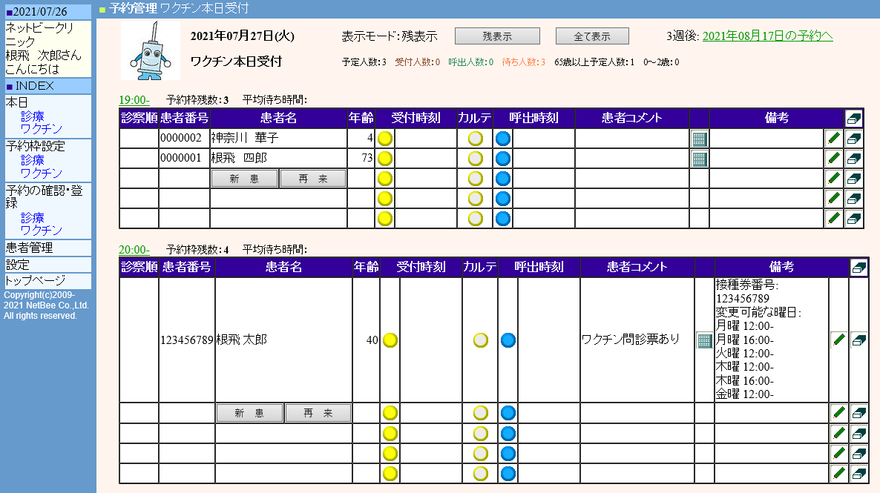
Task: Click 新患 button in 19:00 table
Action: coord(244,179)
